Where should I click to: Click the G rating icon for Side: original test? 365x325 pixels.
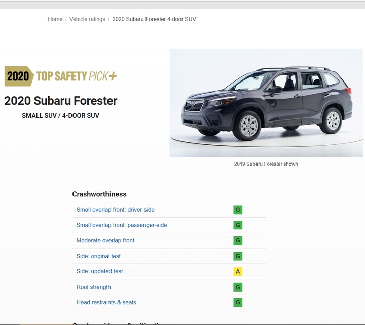238,256
